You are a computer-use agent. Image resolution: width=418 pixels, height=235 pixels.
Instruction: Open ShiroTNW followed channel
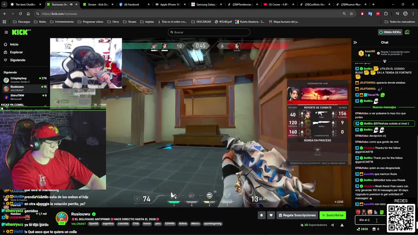coord(25,97)
